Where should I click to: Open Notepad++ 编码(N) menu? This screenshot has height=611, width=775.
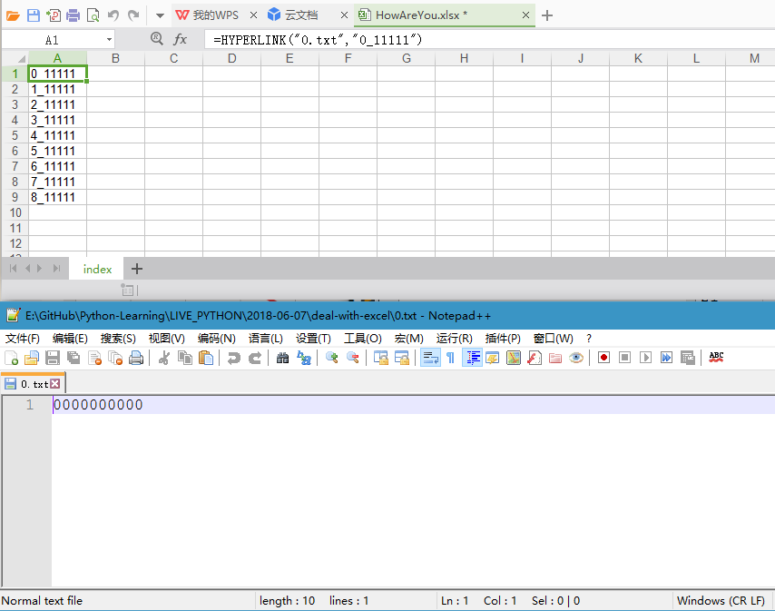(x=217, y=339)
